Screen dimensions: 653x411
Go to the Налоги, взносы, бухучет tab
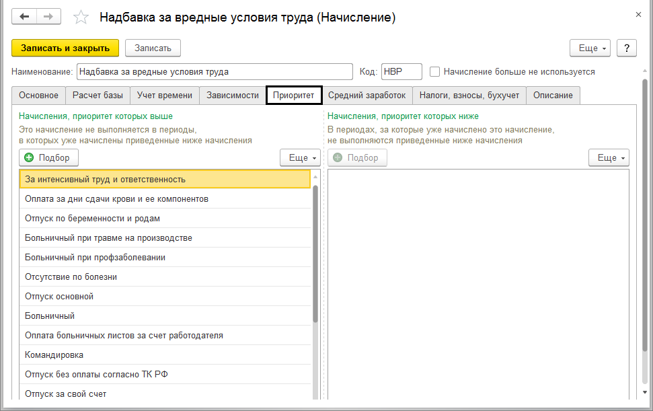pos(468,96)
